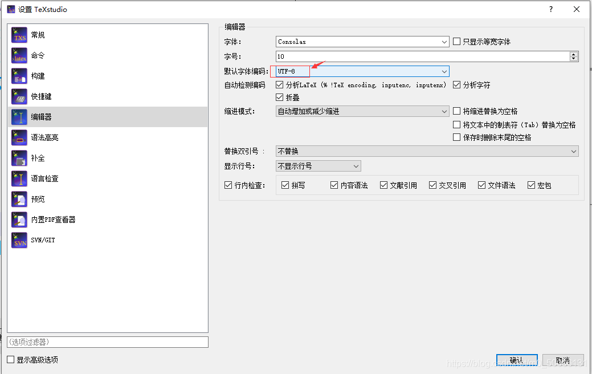The image size is (592, 374).
Task: Select the 预览 category icon
Action: (x=19, y=199)
